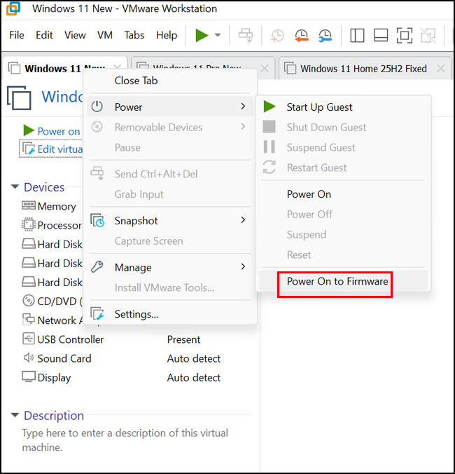Collapse the Description section triangle
The height and width of the screenshot is (474, 455).
[15, 415]
